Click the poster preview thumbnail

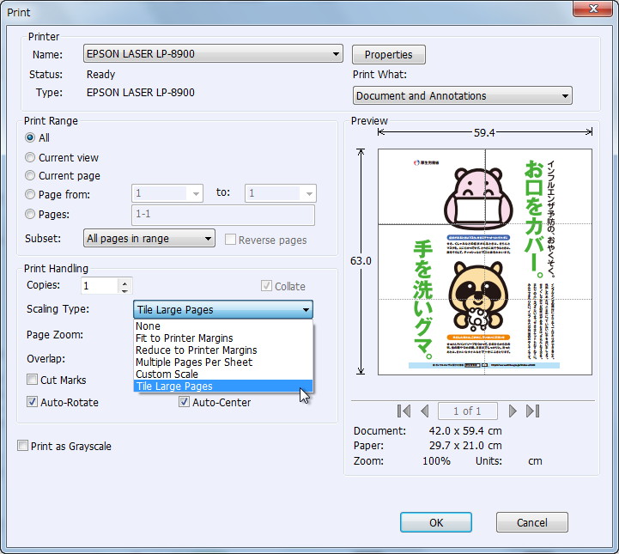click(485, 262)
